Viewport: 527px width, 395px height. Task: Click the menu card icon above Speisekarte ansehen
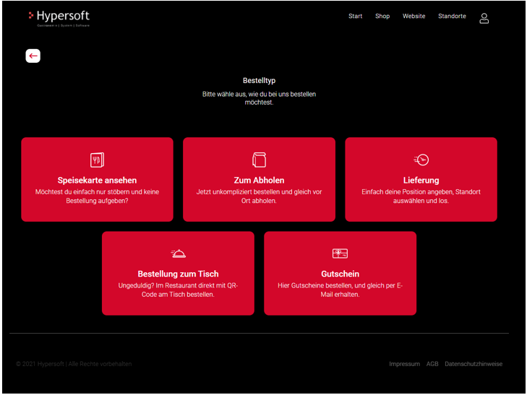pyautogui.click(x=97, y=160)
